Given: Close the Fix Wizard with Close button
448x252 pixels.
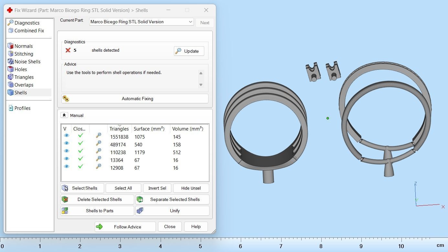Looking at the screenshot, I should tap(170, 227).
